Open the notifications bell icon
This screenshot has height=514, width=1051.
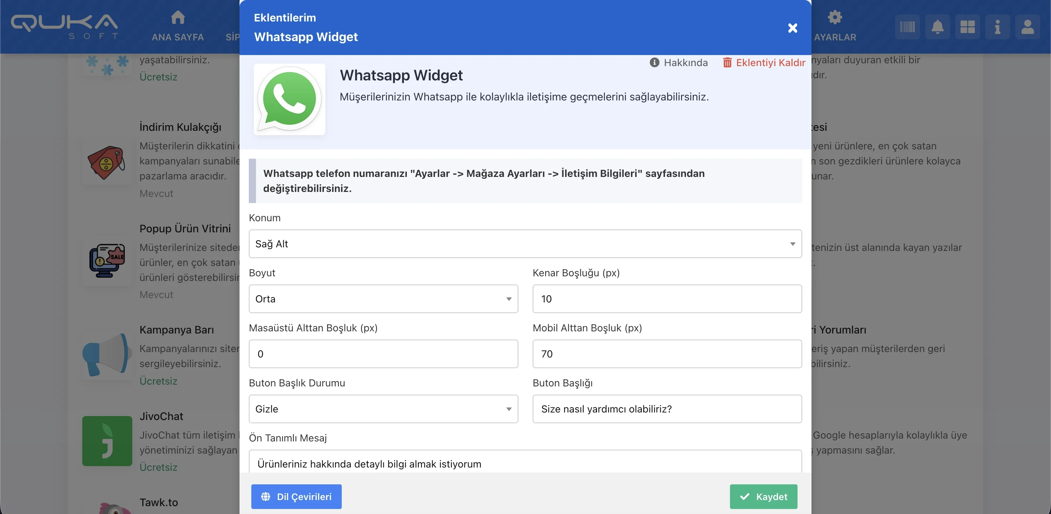click(x=937, y=27)
